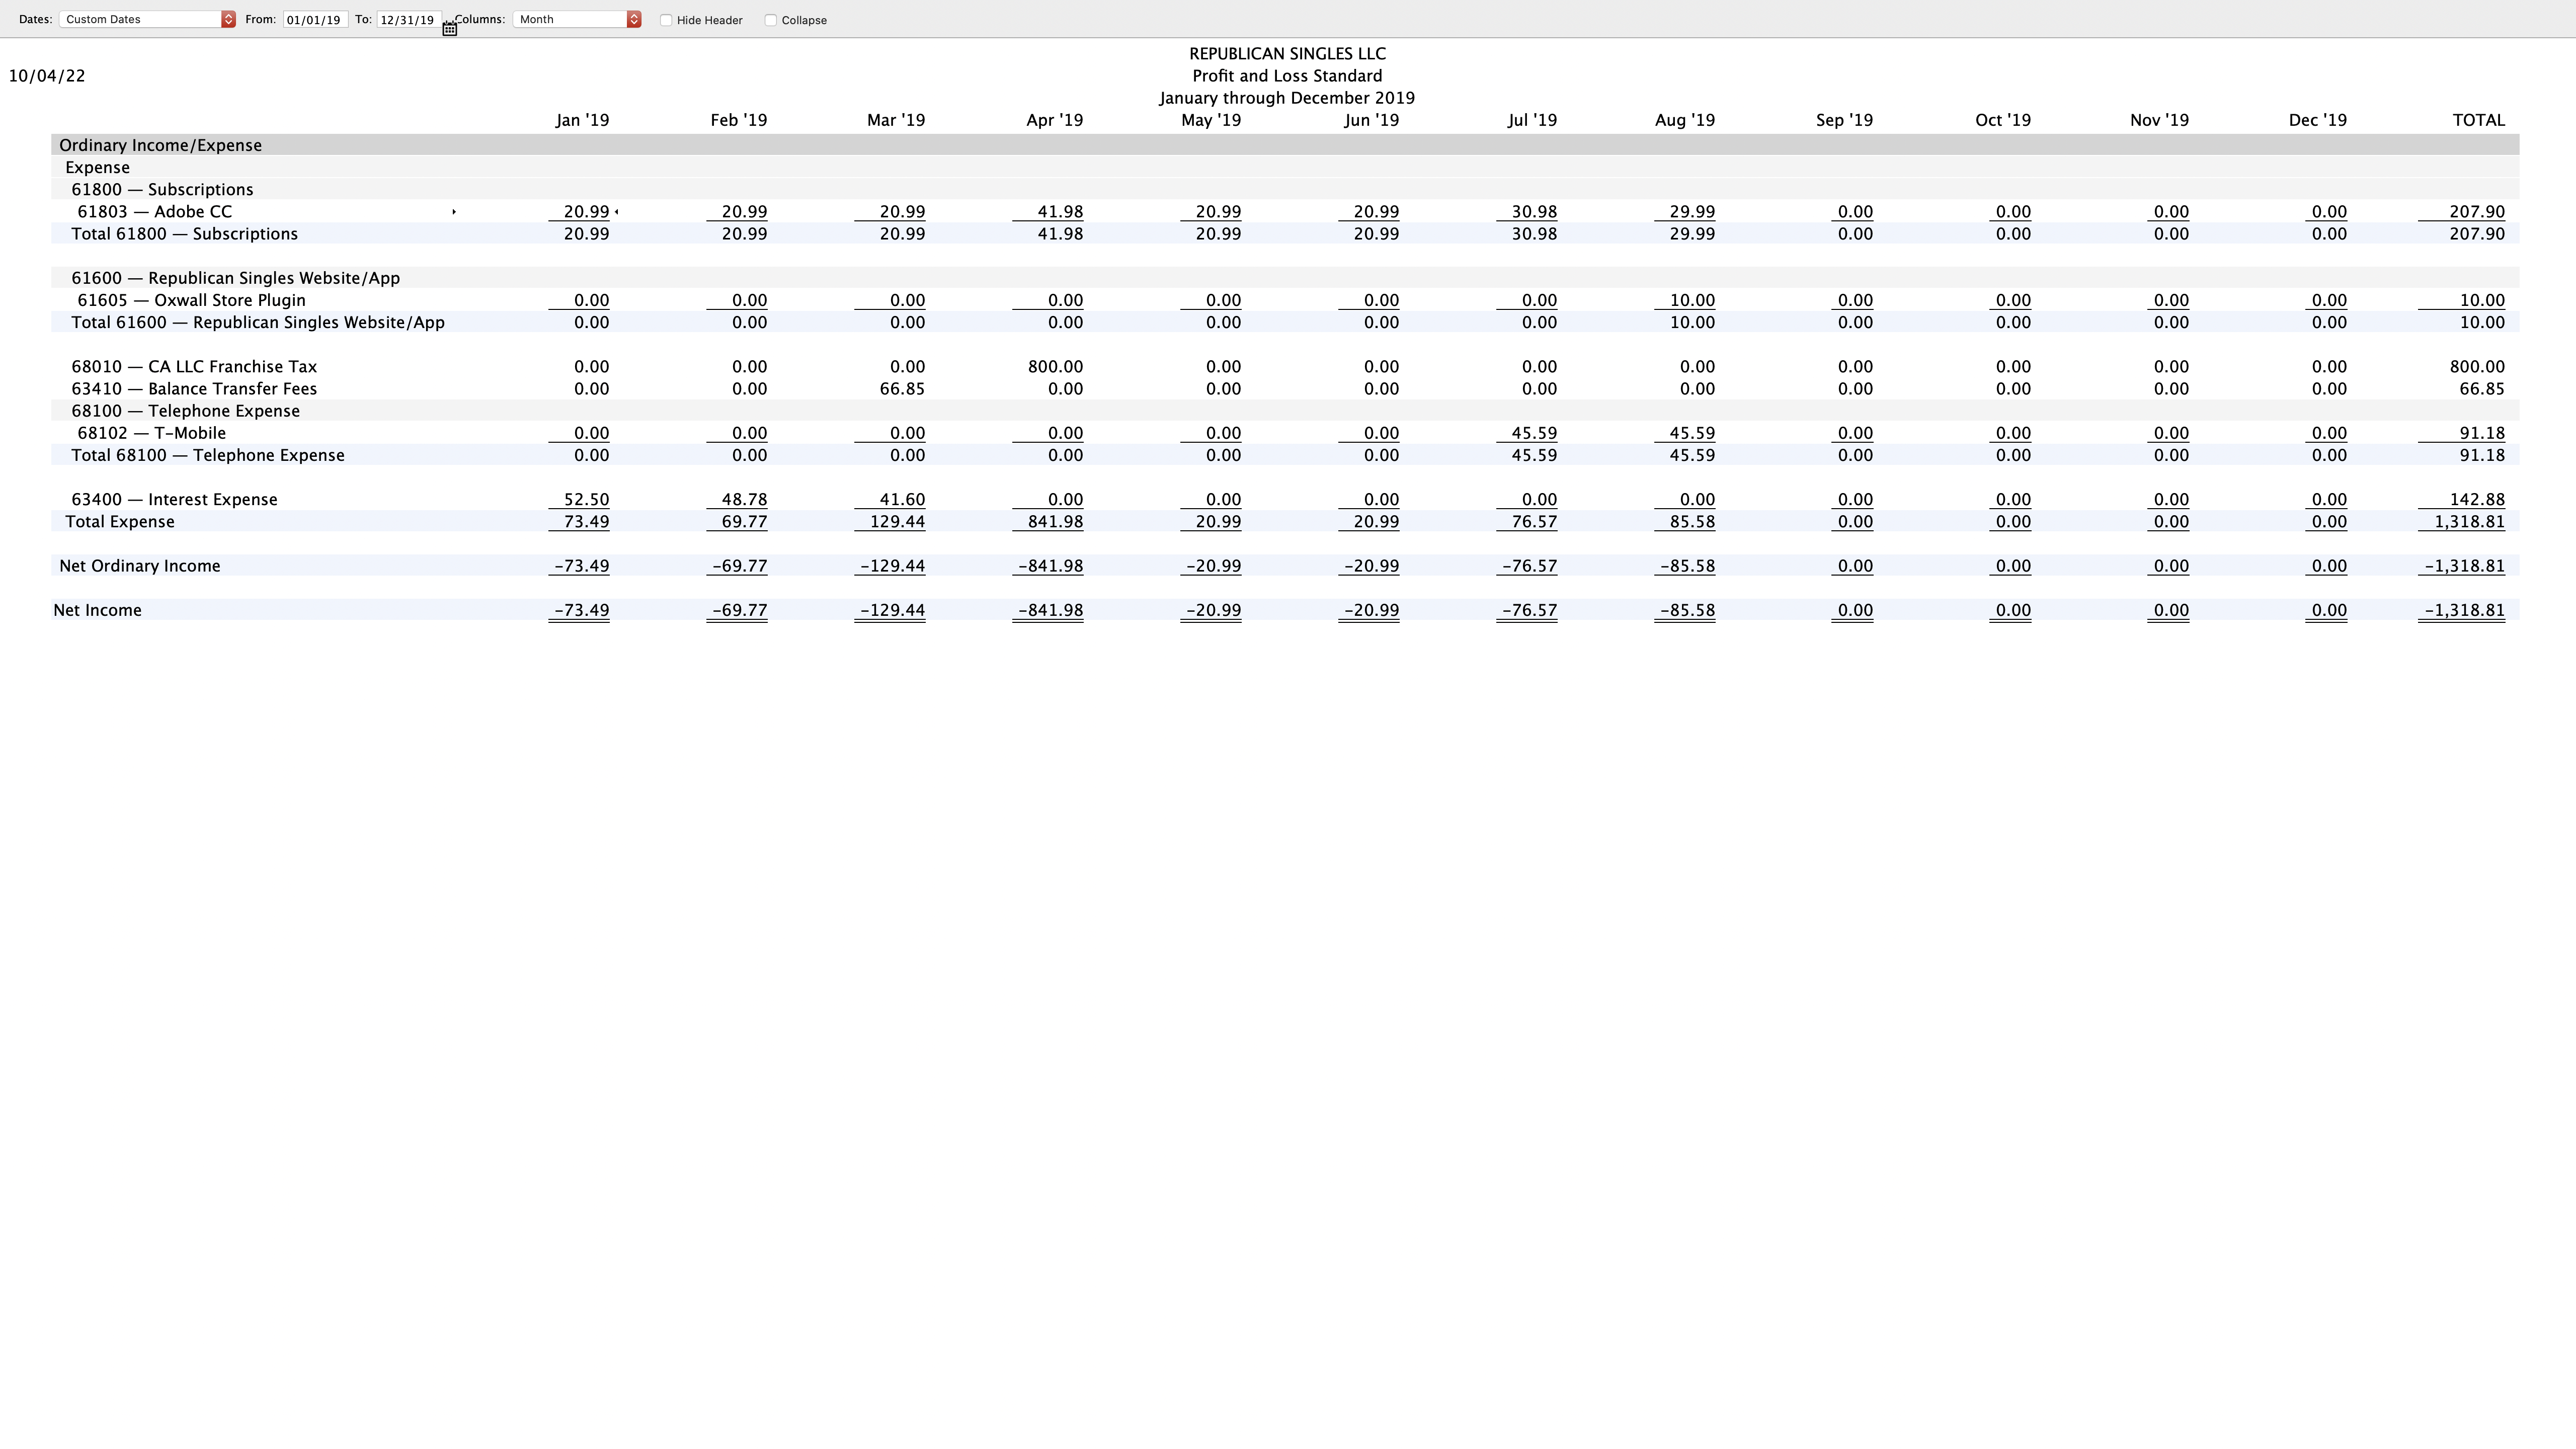This screenshot has width=2576, height=1449.
Task: Click the Total Expense row label
Action: (x=120, y=522)
